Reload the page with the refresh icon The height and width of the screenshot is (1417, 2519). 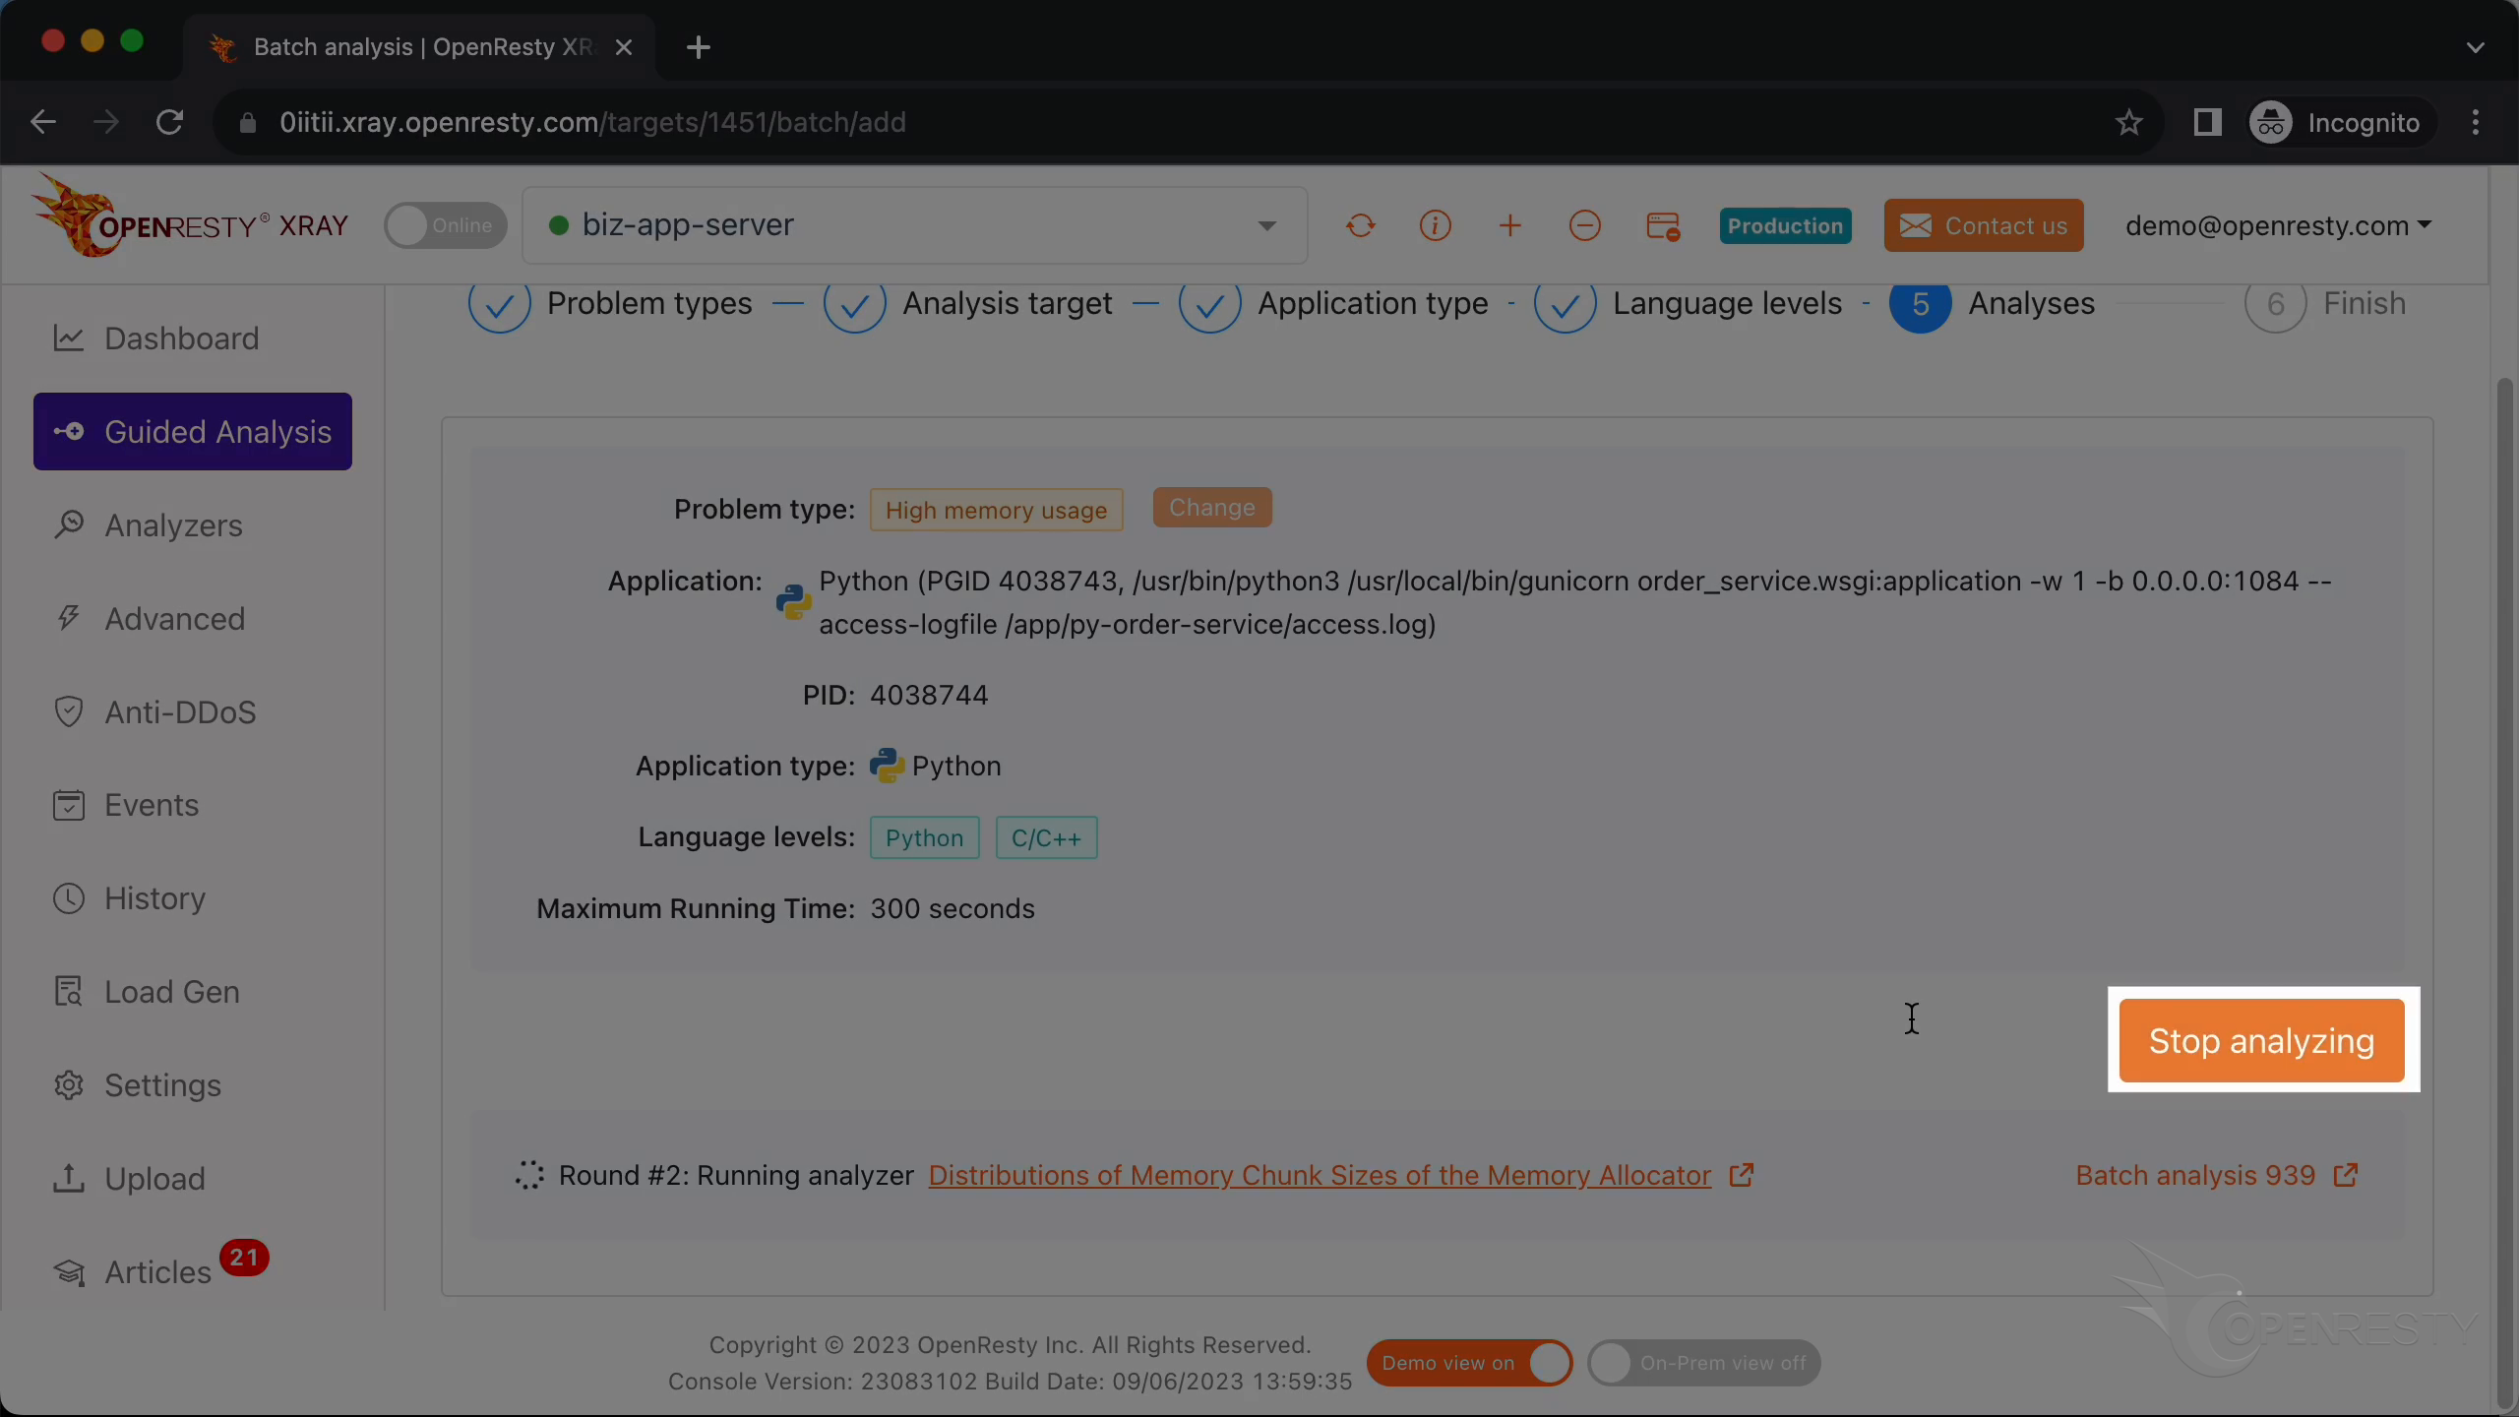(x=169, y=122)
